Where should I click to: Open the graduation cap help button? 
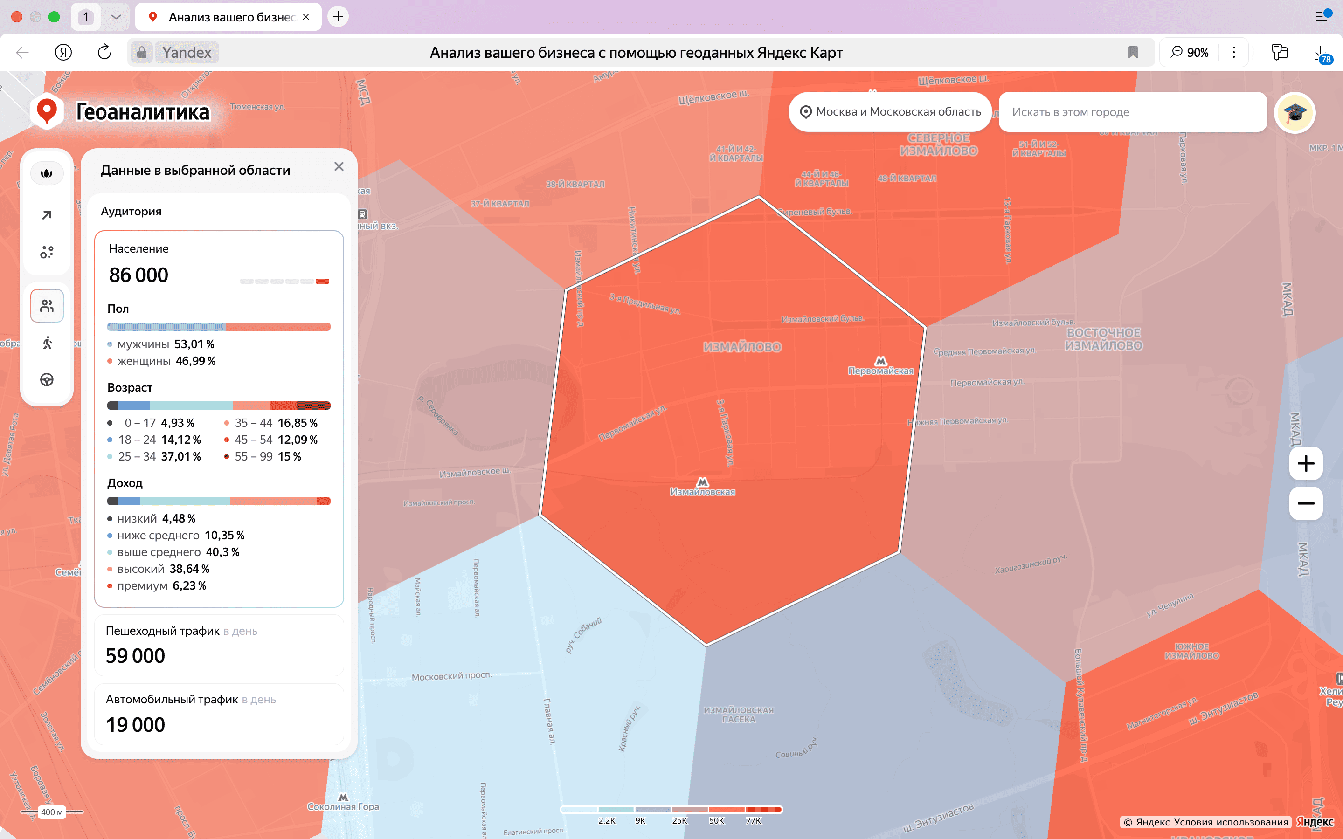(1294, 113)
